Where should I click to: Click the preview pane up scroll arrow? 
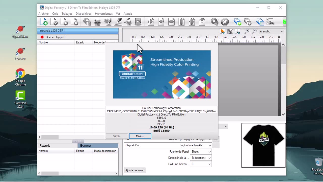point(283,45)
